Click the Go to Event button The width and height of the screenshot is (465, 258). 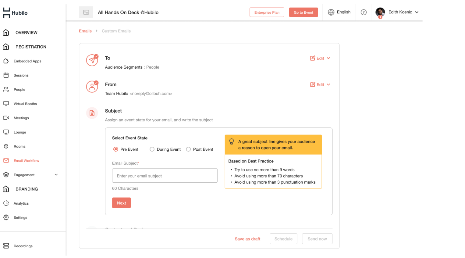[x=303, y=13]
